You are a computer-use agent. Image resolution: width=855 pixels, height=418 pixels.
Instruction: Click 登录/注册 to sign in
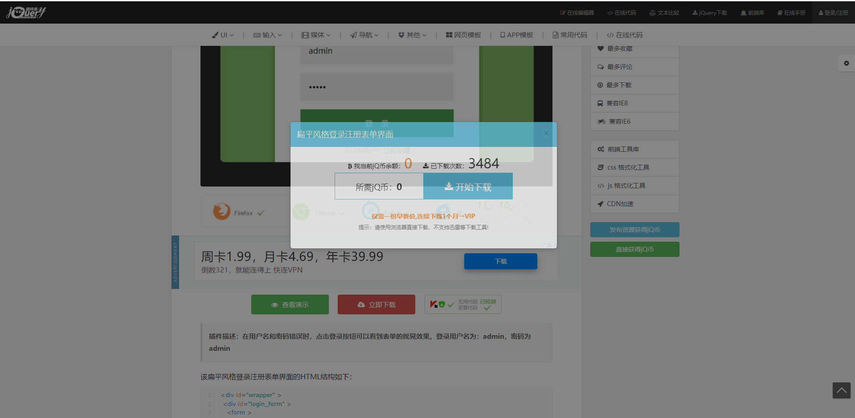[834, 13]
